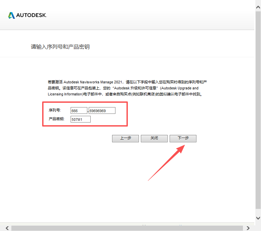
Task: Click the text Autodesk Upgrade and
Action: point(180,88)
